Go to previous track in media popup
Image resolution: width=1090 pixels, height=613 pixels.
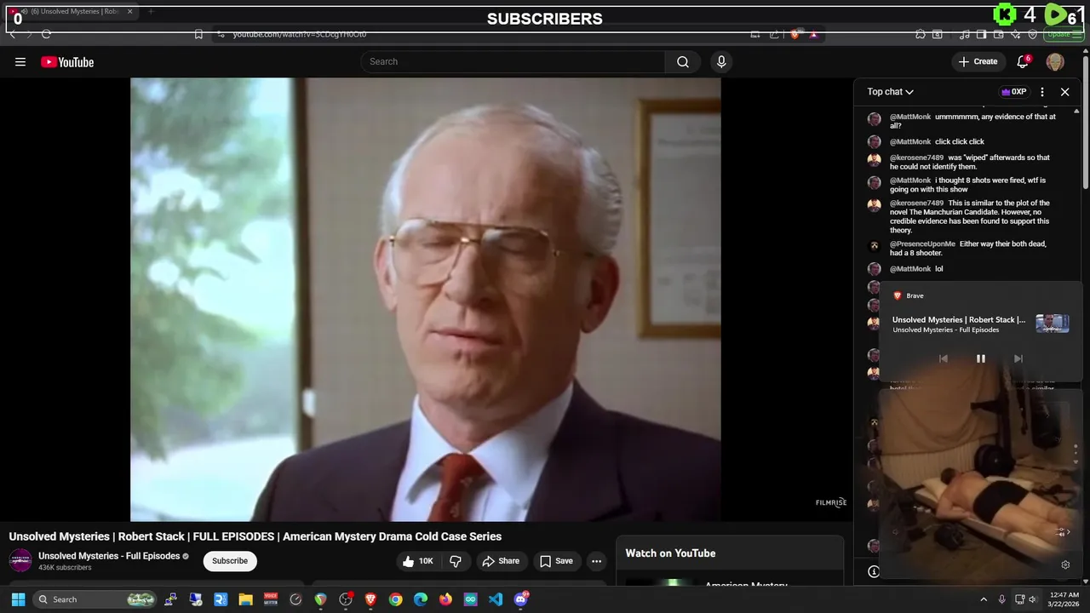coord(943,358)
